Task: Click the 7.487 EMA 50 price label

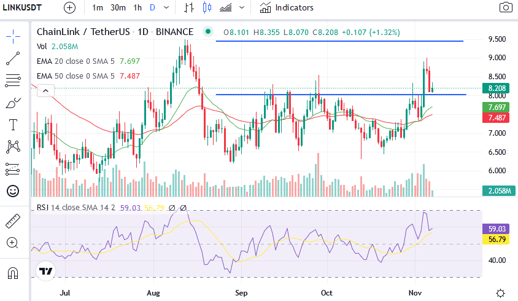Action: point(497,118)
